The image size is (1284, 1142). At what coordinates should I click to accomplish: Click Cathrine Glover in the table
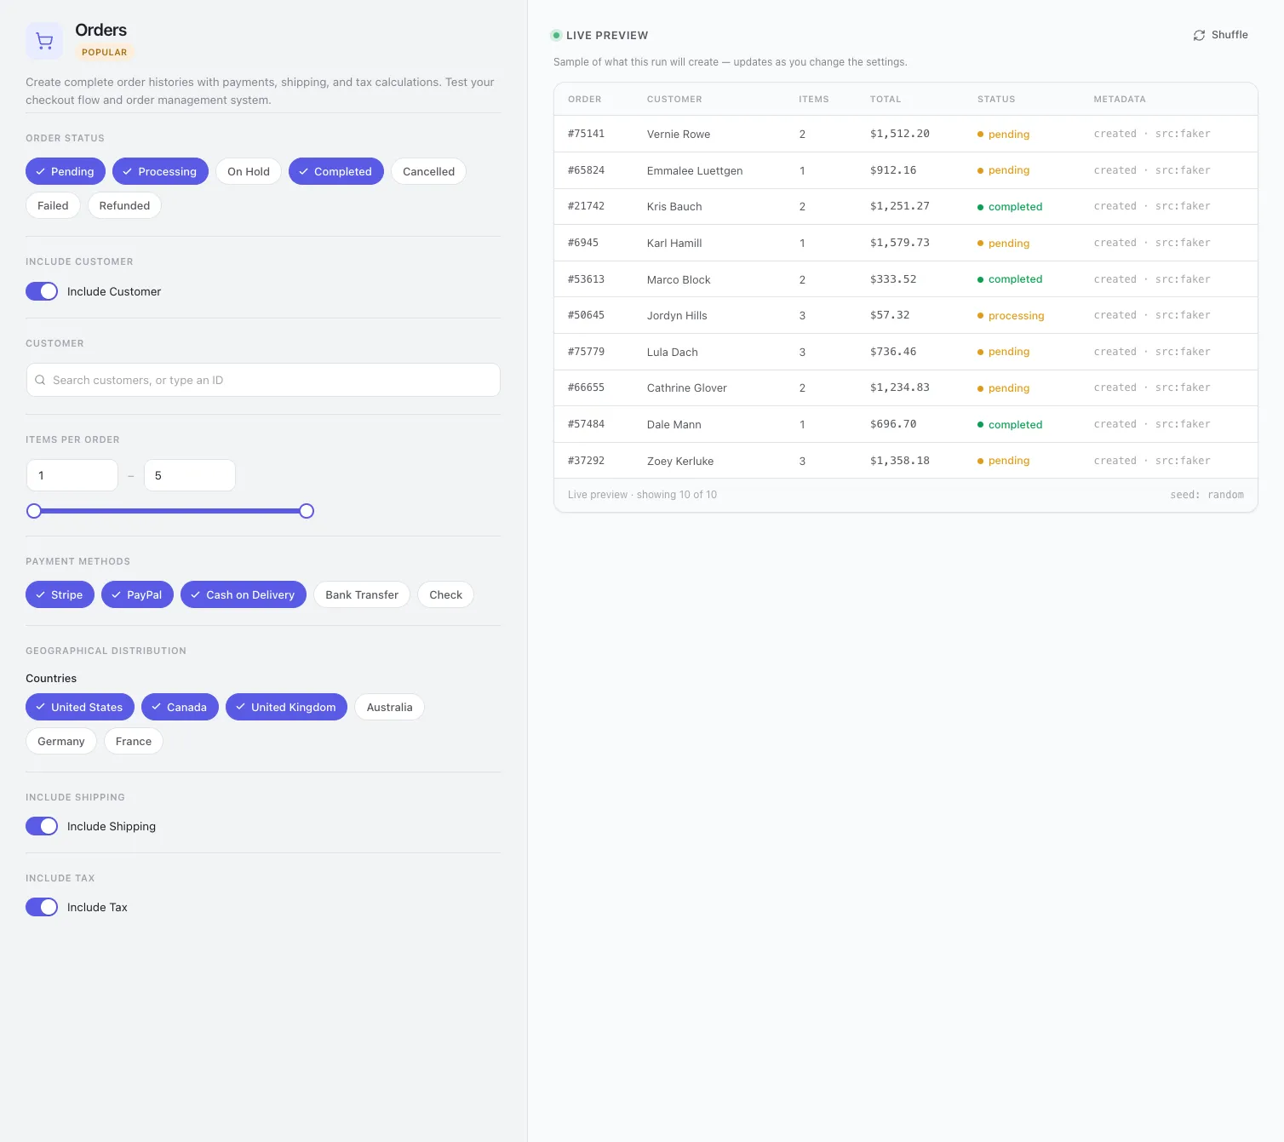(687, 387)
